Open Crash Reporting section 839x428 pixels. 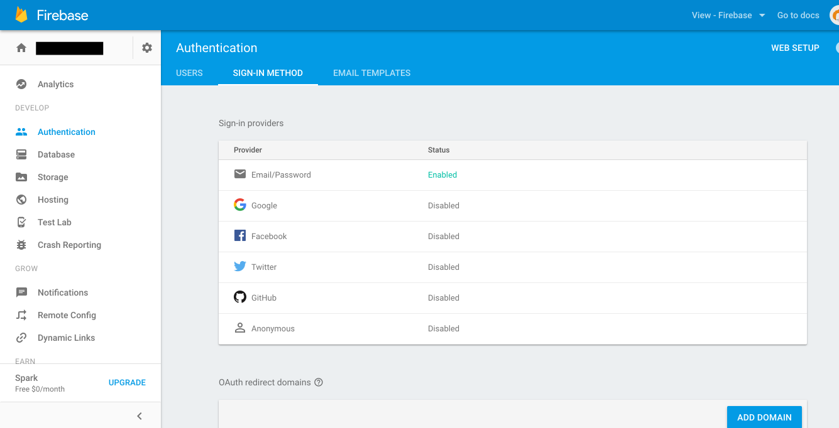(69, 245)
